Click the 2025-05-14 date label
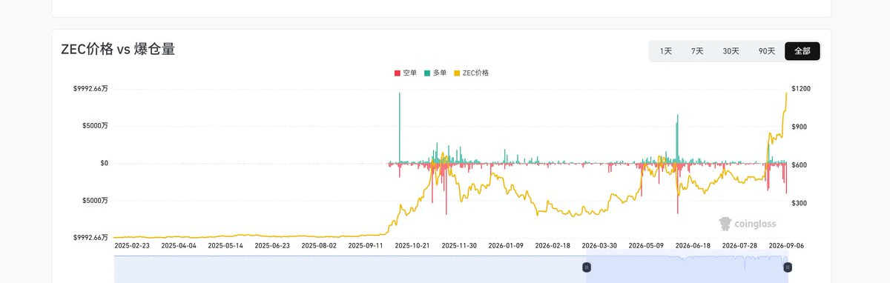Viewport: 890px width, 283px height. point(225,245)
